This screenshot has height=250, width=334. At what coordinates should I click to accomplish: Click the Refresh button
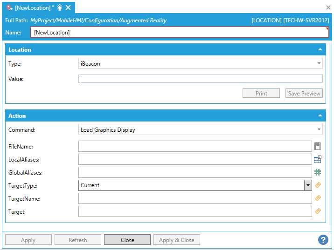click(77, 240)
